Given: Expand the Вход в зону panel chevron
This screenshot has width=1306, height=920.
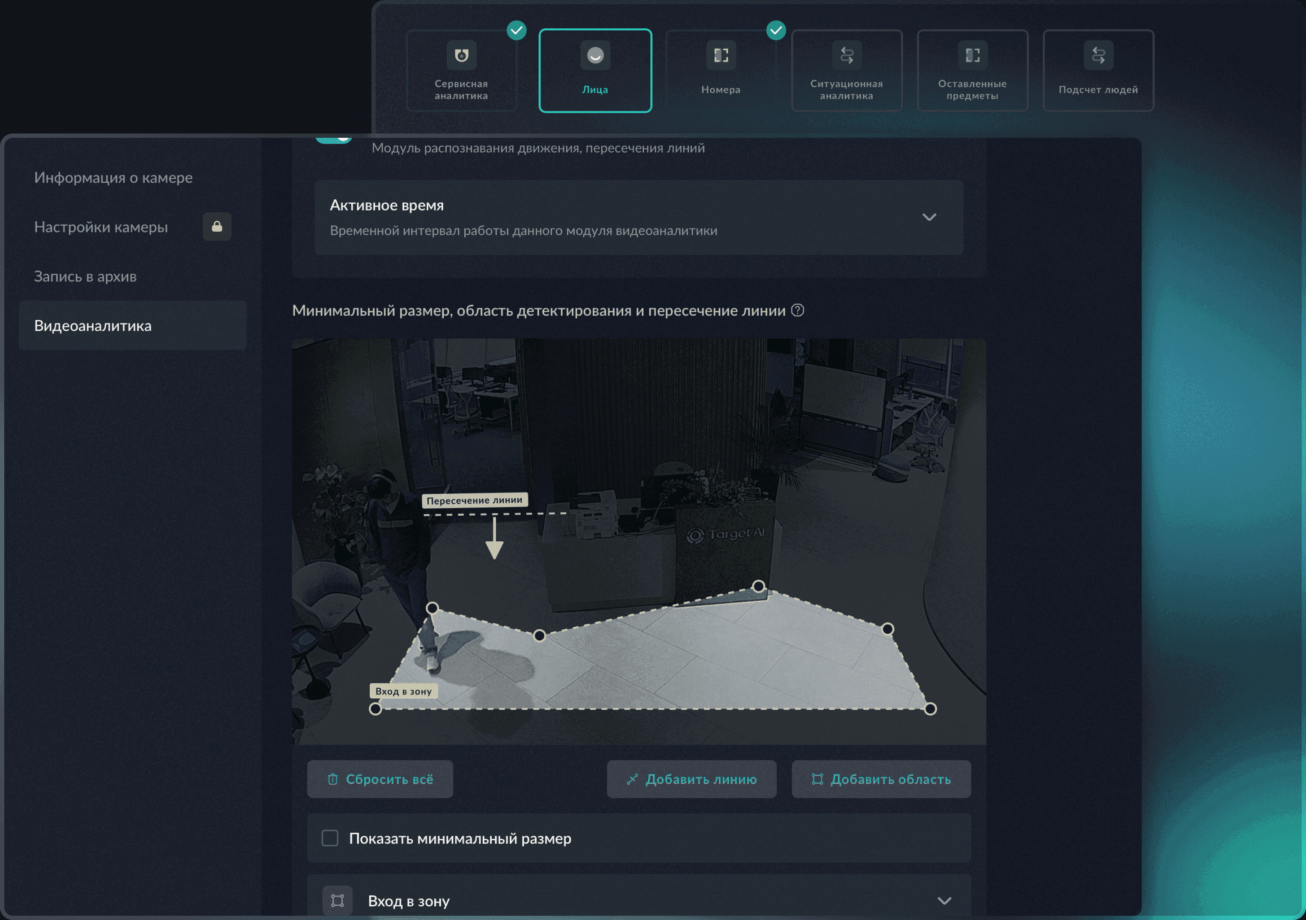Looking at the screenshot, I should [x=944, y=901].
